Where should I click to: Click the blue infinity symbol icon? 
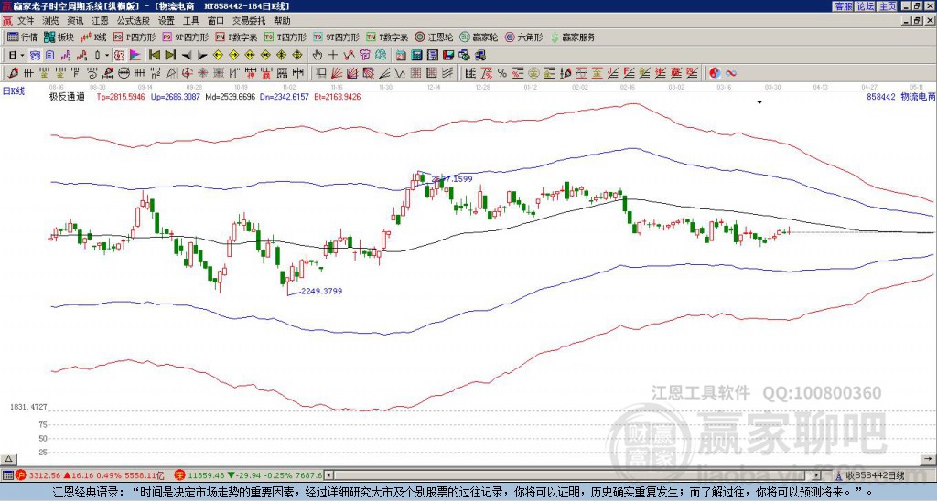(731, 73)
